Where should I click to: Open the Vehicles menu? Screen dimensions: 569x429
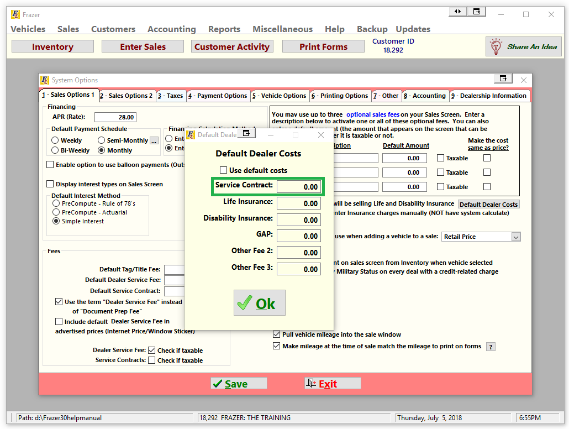coord(28,29)
